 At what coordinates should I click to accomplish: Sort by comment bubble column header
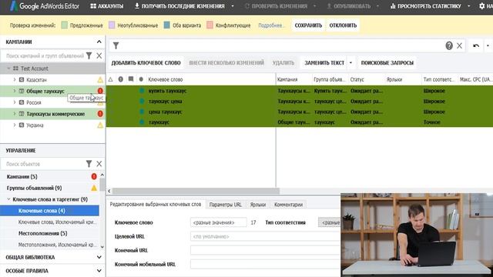pyautogui.click(x=131, y=79)
